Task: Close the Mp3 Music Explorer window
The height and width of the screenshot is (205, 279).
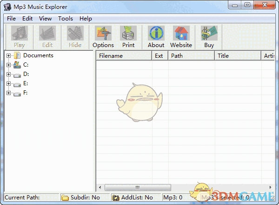Action: point(265,5)
